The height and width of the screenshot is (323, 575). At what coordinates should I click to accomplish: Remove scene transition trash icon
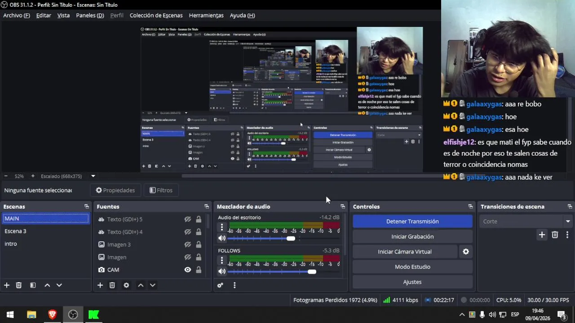click(x=555, y=235)
